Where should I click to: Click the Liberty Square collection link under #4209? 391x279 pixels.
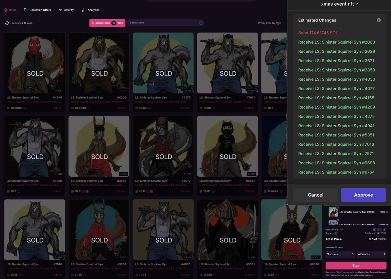click(98, 102)
